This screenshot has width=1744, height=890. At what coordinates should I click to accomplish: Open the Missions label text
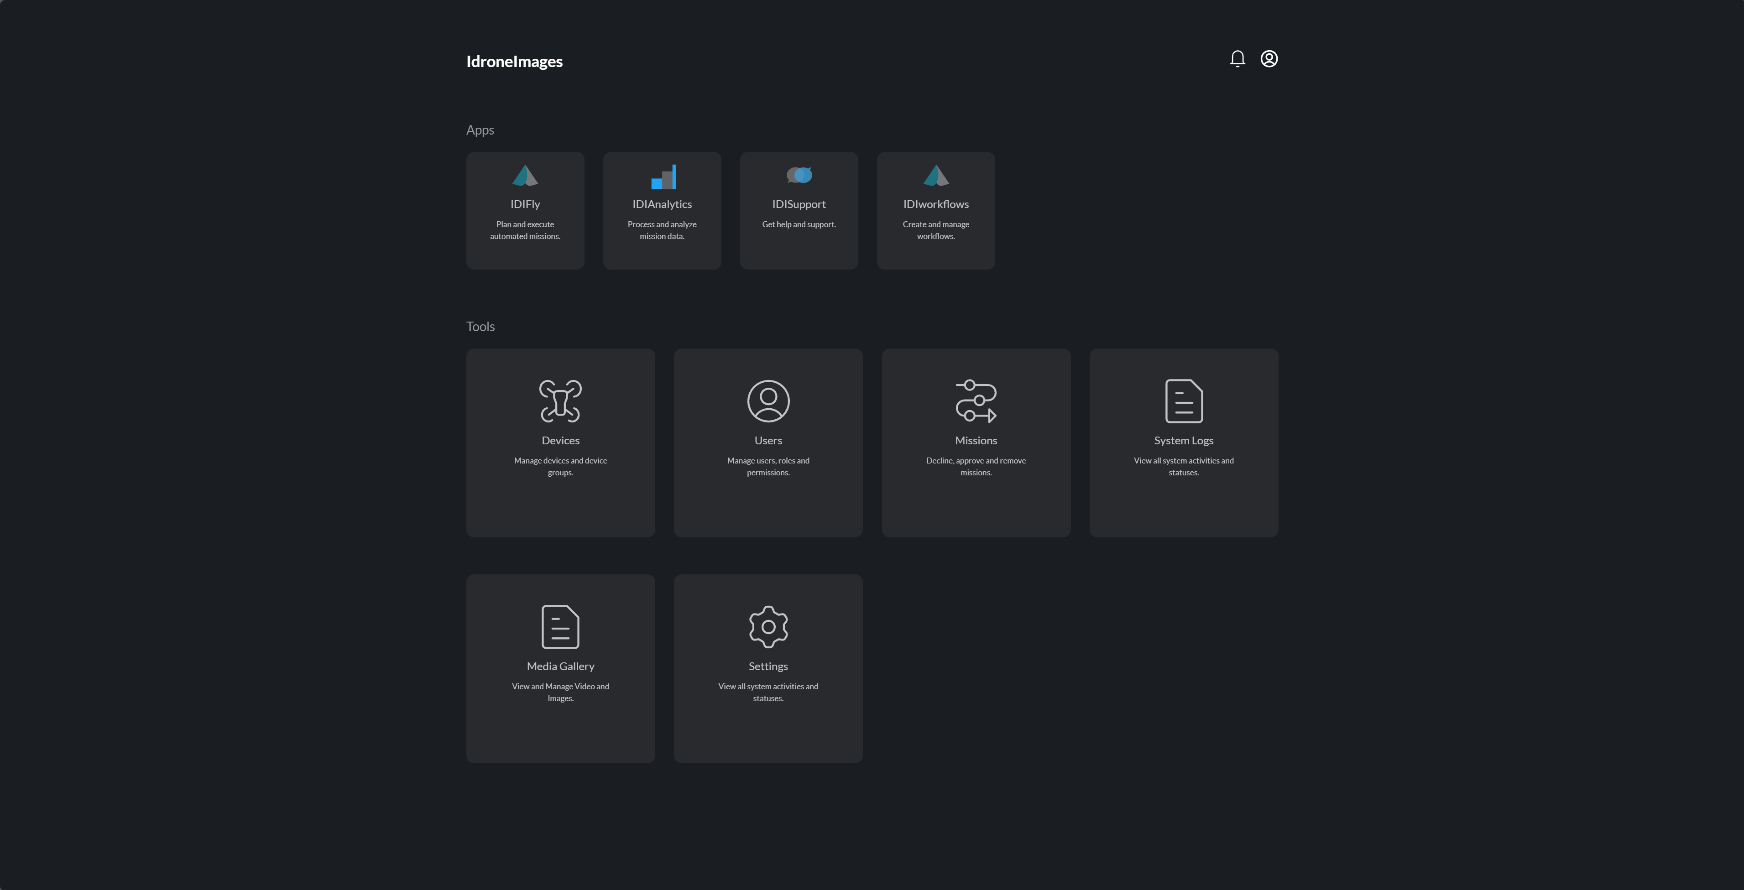tap(976, 441)
